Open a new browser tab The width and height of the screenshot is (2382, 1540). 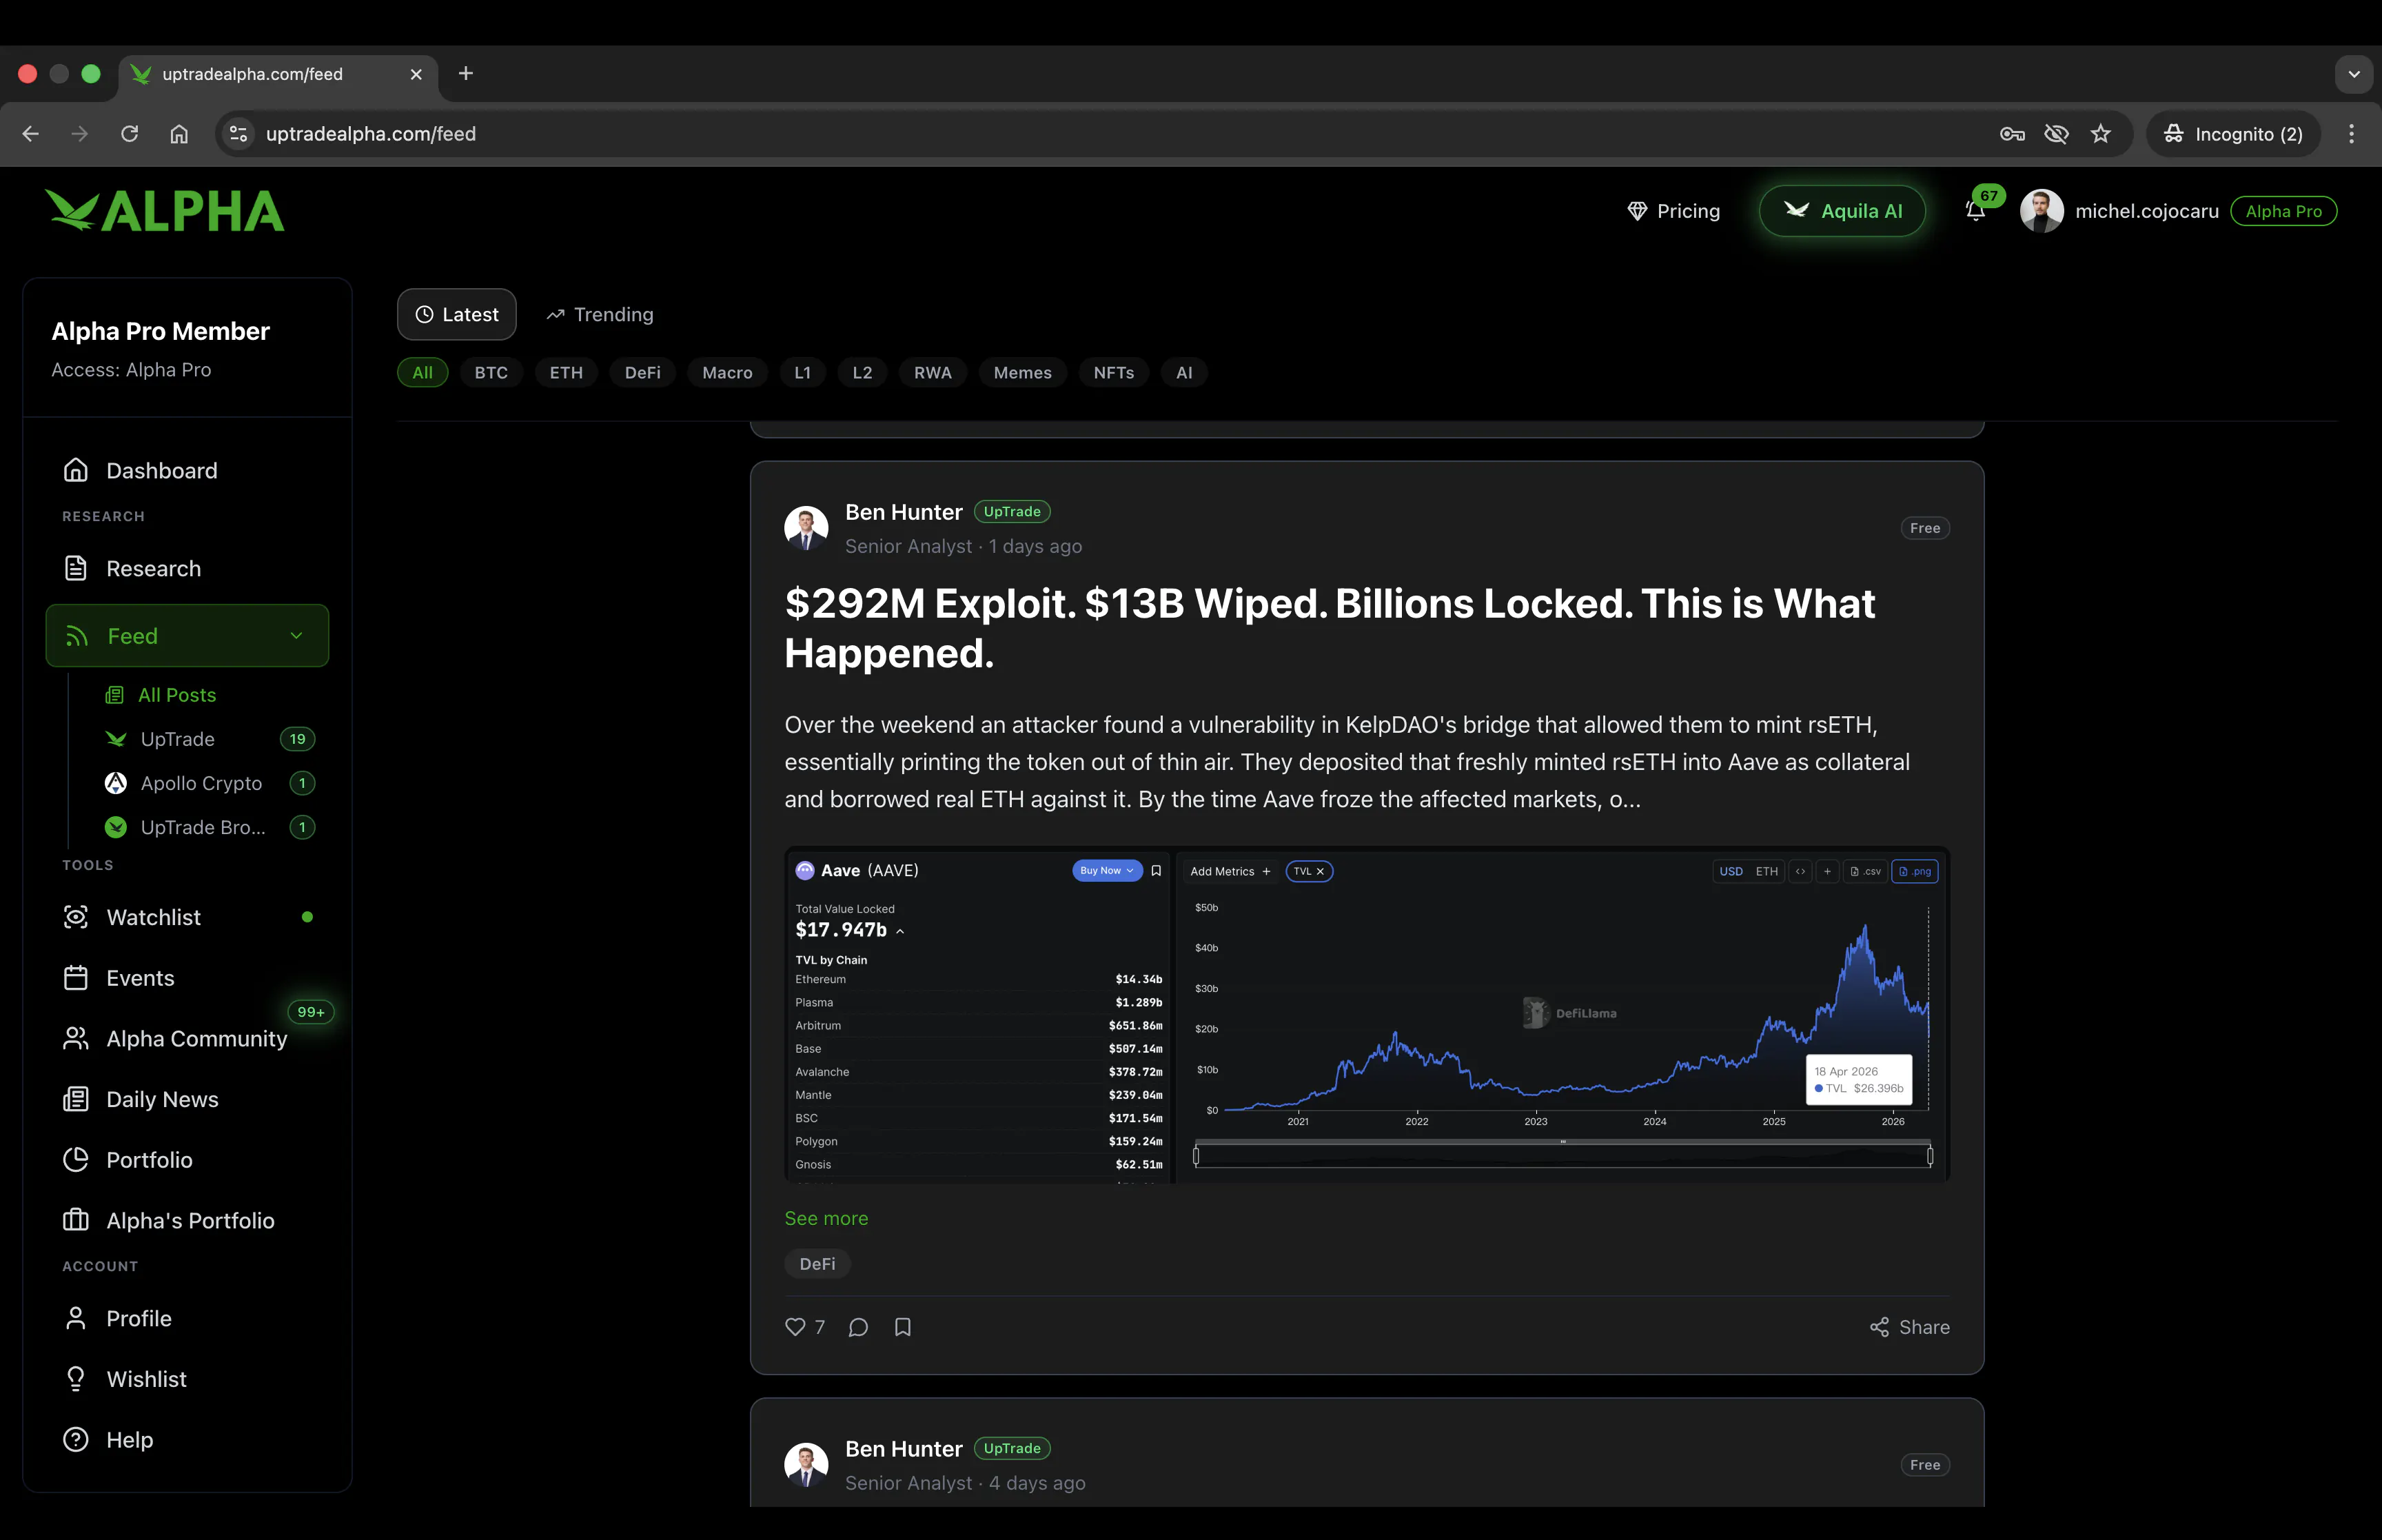point(466,74)
